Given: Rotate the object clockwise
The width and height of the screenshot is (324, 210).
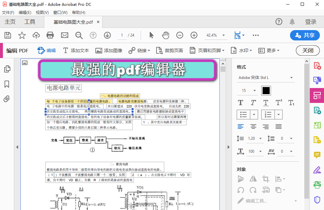Looking at the screenshot, I should point(253,190).
